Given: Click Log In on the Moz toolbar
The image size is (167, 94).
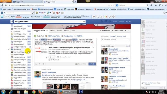Looking at the screenshot, I should [x=7, y=17].
